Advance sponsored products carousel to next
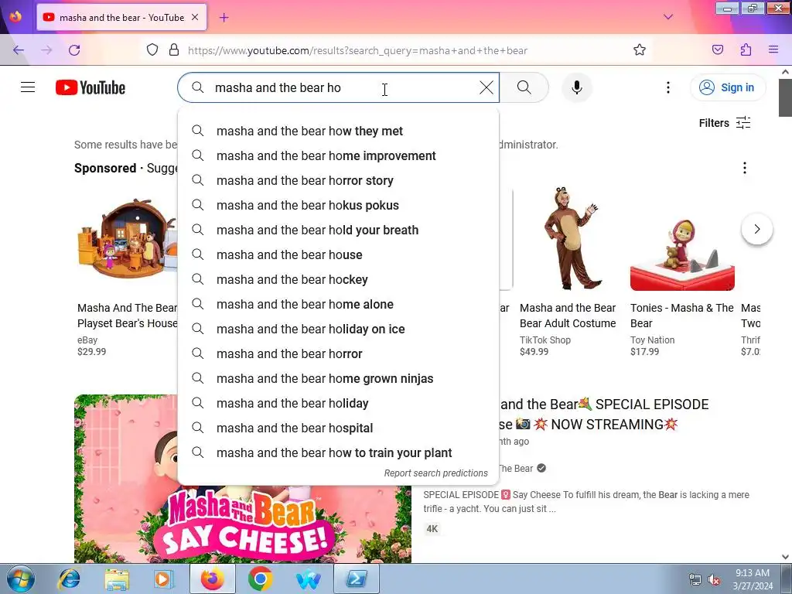792x594 pixels. [756, 229]
